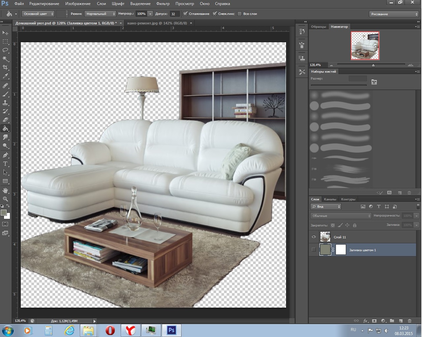
Task: Open Photoshop from the Windows taskbar
Action: click(x=172, y=330)
